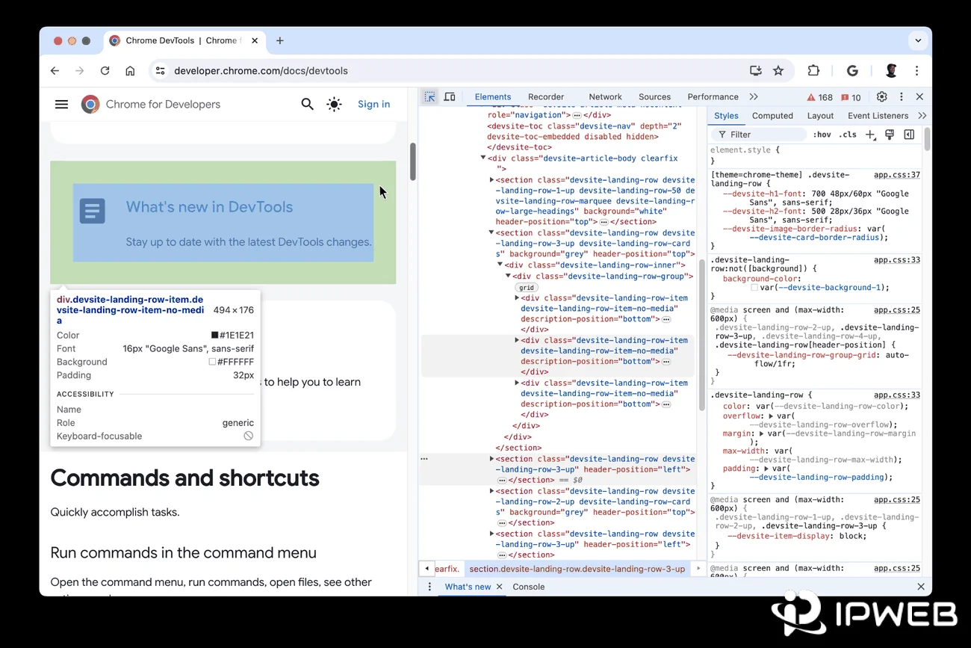Open drawer three-dot menu
971x648 pixels.
click(x=429, y=587)
